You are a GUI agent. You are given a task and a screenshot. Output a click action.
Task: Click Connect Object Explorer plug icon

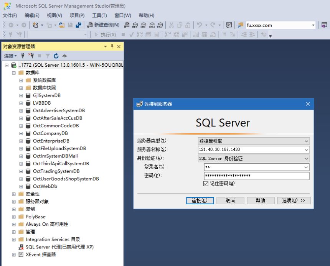pyautogui.click(x=23, y=56)
